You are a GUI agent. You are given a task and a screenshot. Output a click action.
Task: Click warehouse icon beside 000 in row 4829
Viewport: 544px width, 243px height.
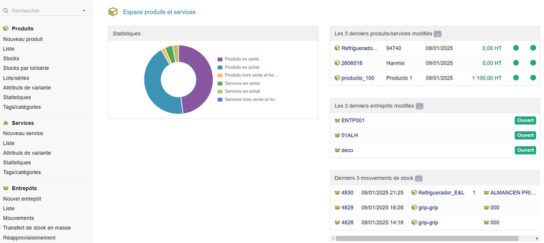coord(486,207)
